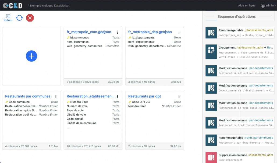The image size is (277, 163).
Task: Open the Restauration_etablissemen... table link
Action: tap(90, 96)
